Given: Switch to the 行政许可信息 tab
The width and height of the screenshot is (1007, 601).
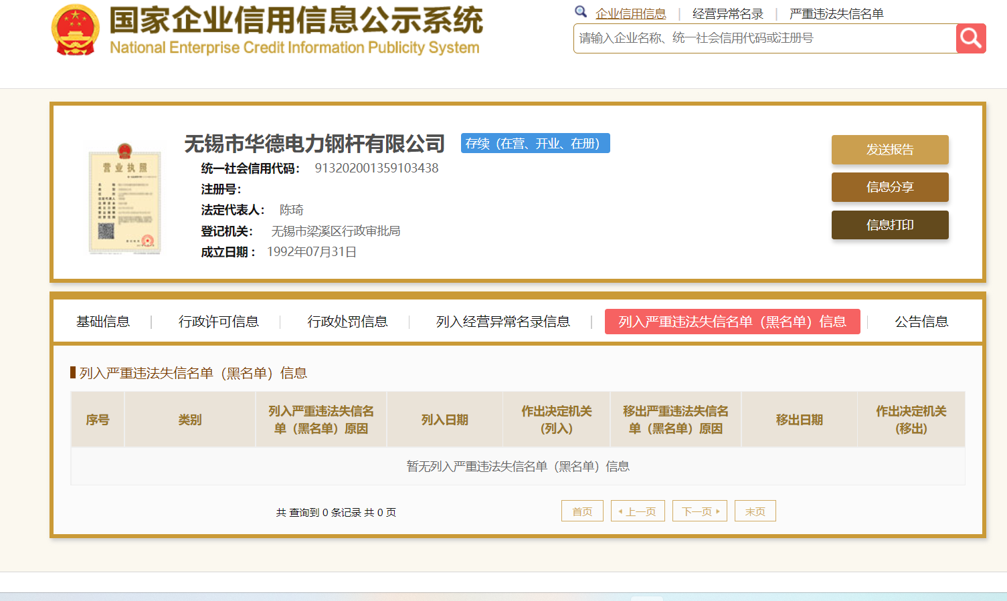Looking at the screenshot, I should (x=219, y=322).
